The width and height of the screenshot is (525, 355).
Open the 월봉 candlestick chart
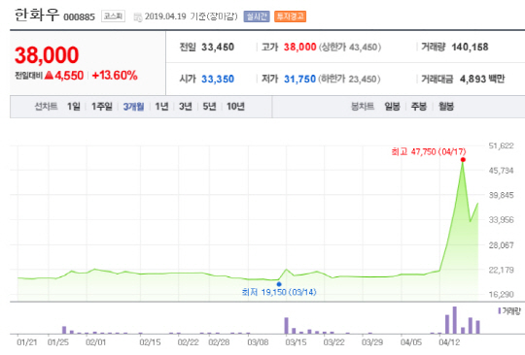click(446, 107)
